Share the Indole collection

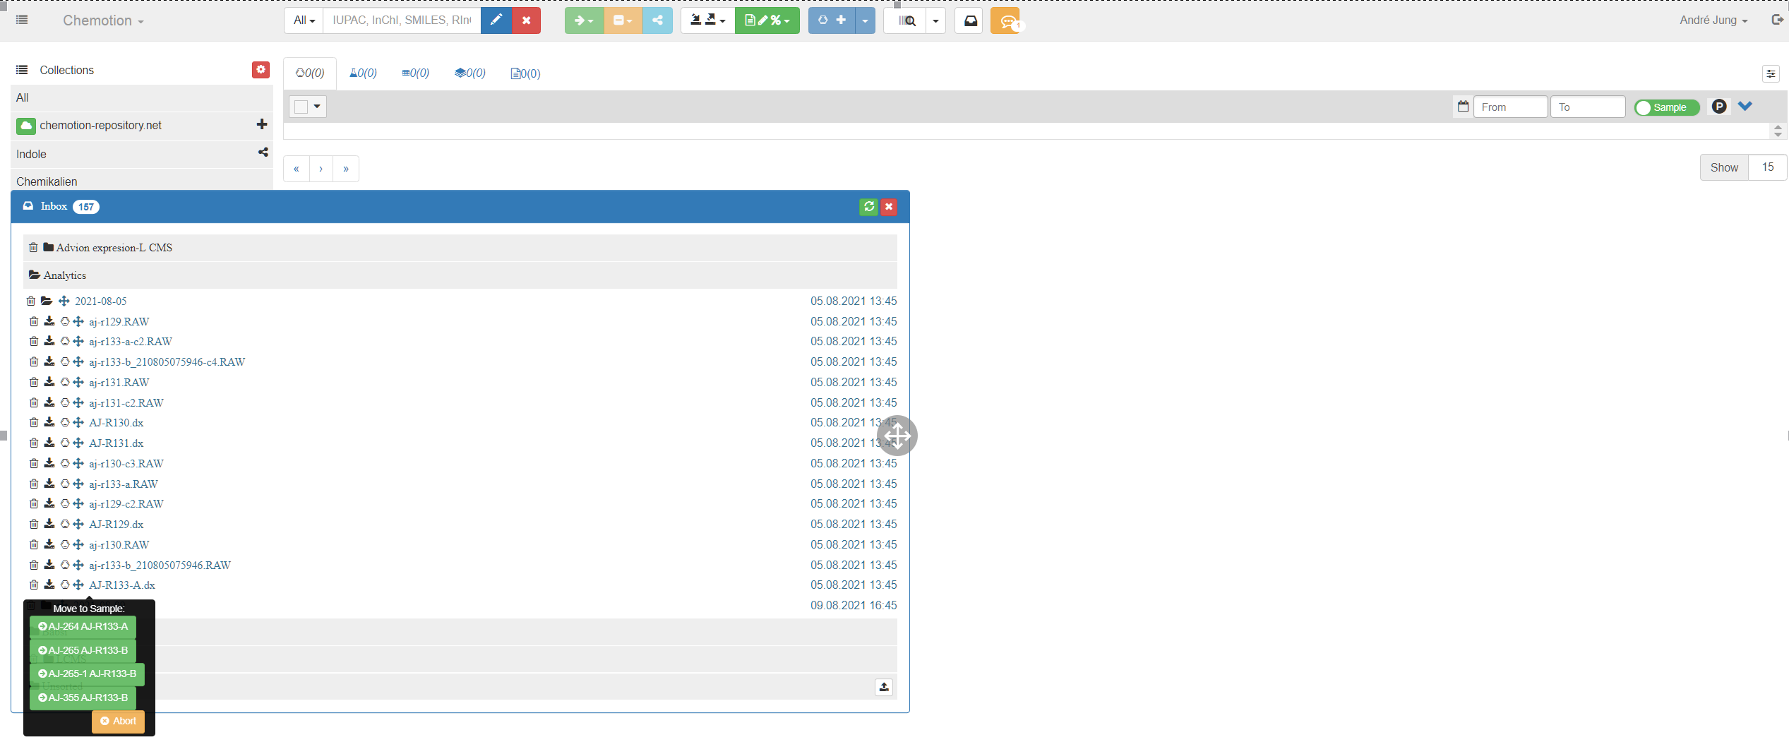pos(263,152)
